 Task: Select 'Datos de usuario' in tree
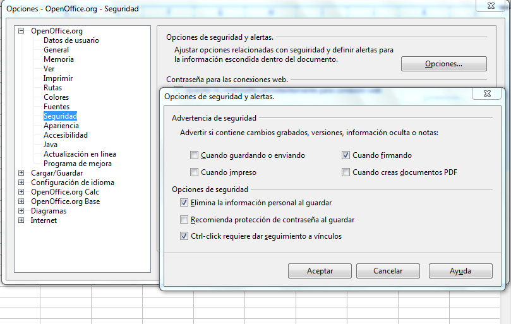click(x=71, y=40)
